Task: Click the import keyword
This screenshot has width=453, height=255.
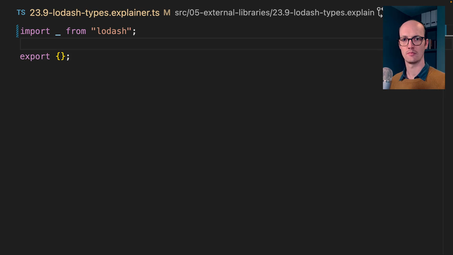Action: click(x=35, y=31)
